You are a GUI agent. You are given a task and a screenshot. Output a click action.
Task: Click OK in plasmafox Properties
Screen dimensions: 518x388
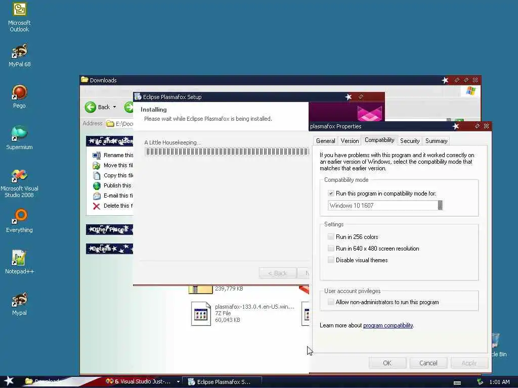(x=387, y=363)
